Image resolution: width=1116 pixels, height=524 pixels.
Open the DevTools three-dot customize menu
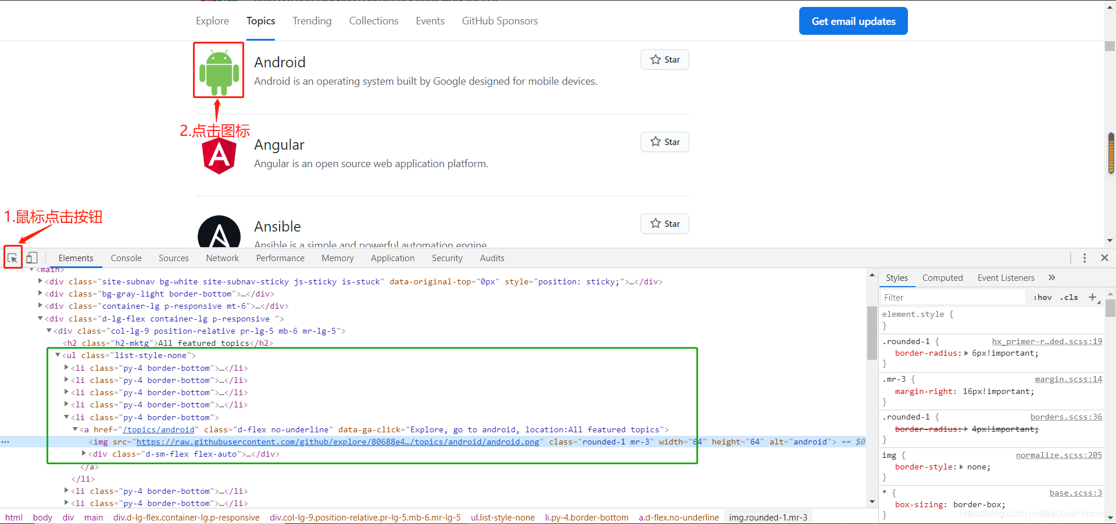tap(1085, 258)
